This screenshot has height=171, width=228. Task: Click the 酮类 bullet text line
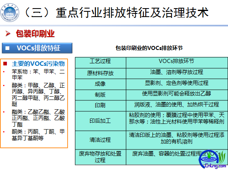(38, 135)
